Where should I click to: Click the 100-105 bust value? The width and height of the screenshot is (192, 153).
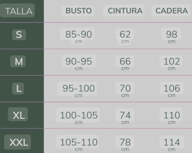[x=79, y=115]
